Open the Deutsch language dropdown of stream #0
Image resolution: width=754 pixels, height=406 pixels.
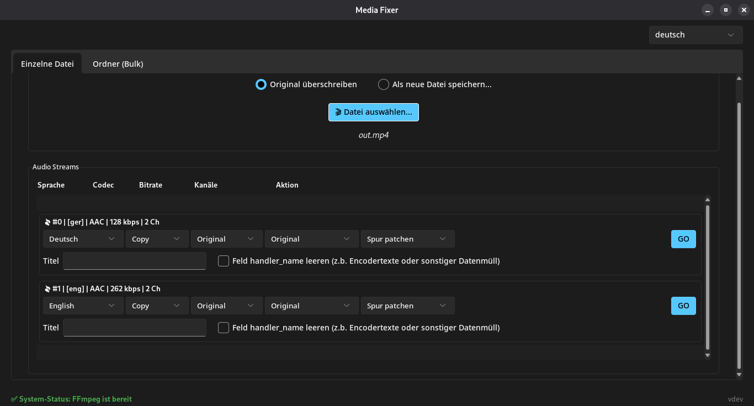click(83, 239)
